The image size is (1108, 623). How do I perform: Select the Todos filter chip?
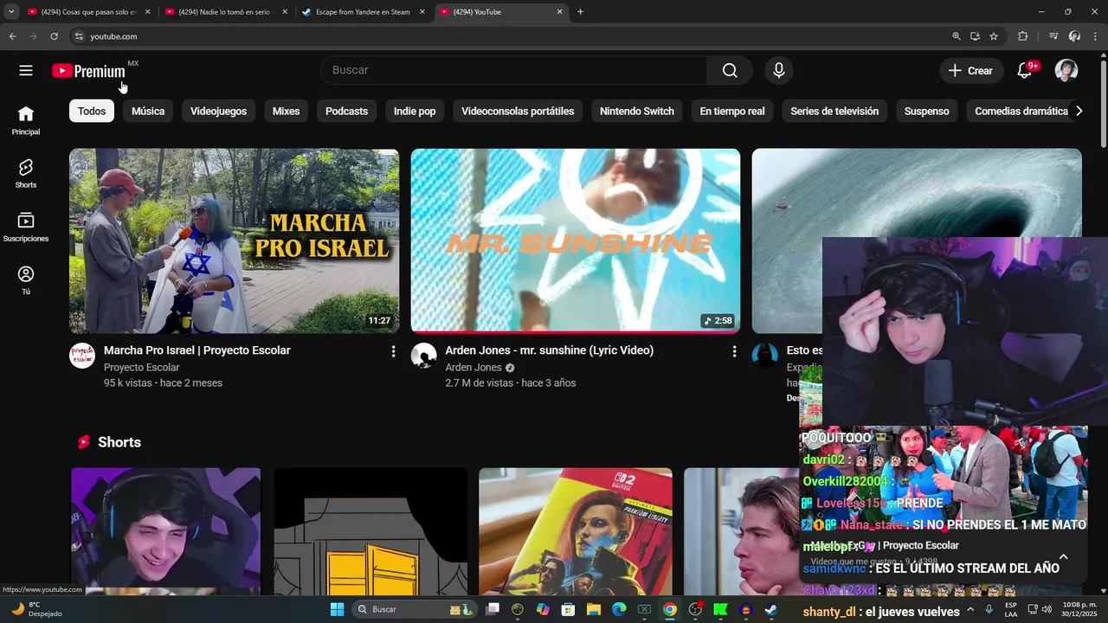coord(92,111)
